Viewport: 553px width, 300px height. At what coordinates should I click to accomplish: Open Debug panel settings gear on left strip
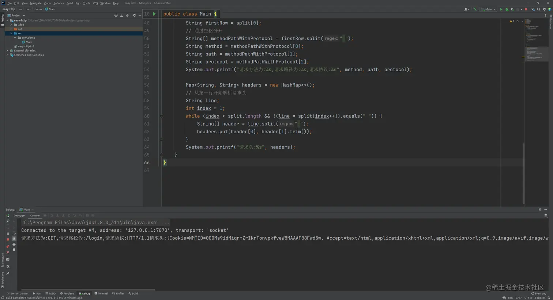coord(8,266)
